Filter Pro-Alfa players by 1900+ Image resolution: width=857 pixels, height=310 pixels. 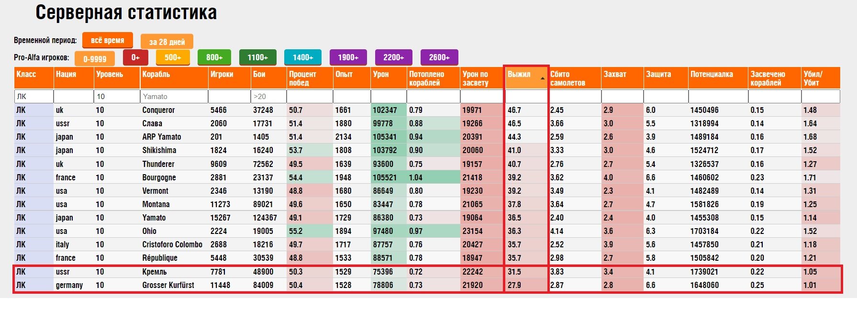[348, 57]
